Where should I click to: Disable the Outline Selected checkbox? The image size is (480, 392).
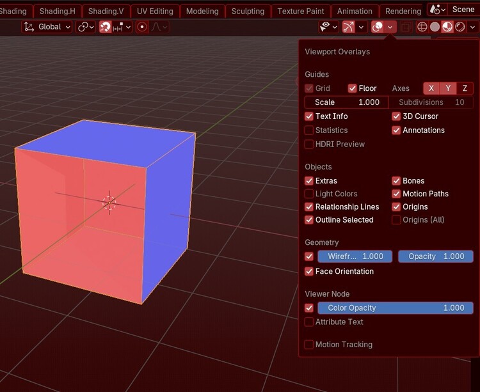[x=309, y=220]
